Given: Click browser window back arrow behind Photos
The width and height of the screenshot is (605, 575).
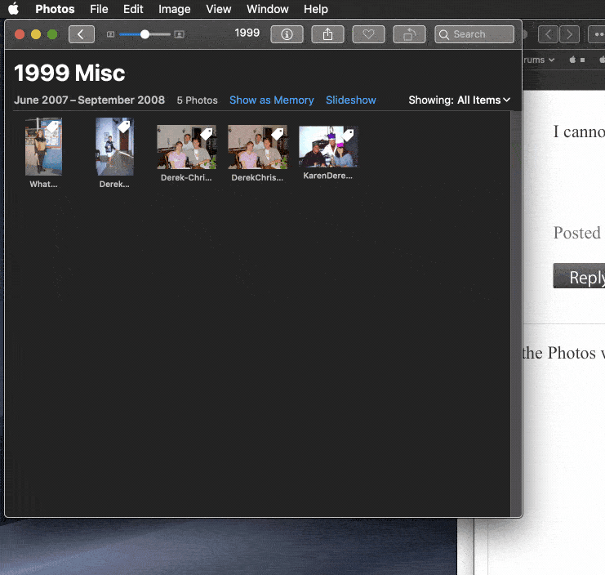Looking at the screenshot, I should (548, 34).
